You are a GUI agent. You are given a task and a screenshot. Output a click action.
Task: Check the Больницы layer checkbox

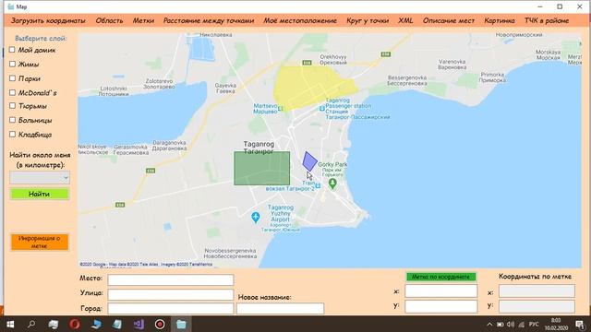coord(12,120)
